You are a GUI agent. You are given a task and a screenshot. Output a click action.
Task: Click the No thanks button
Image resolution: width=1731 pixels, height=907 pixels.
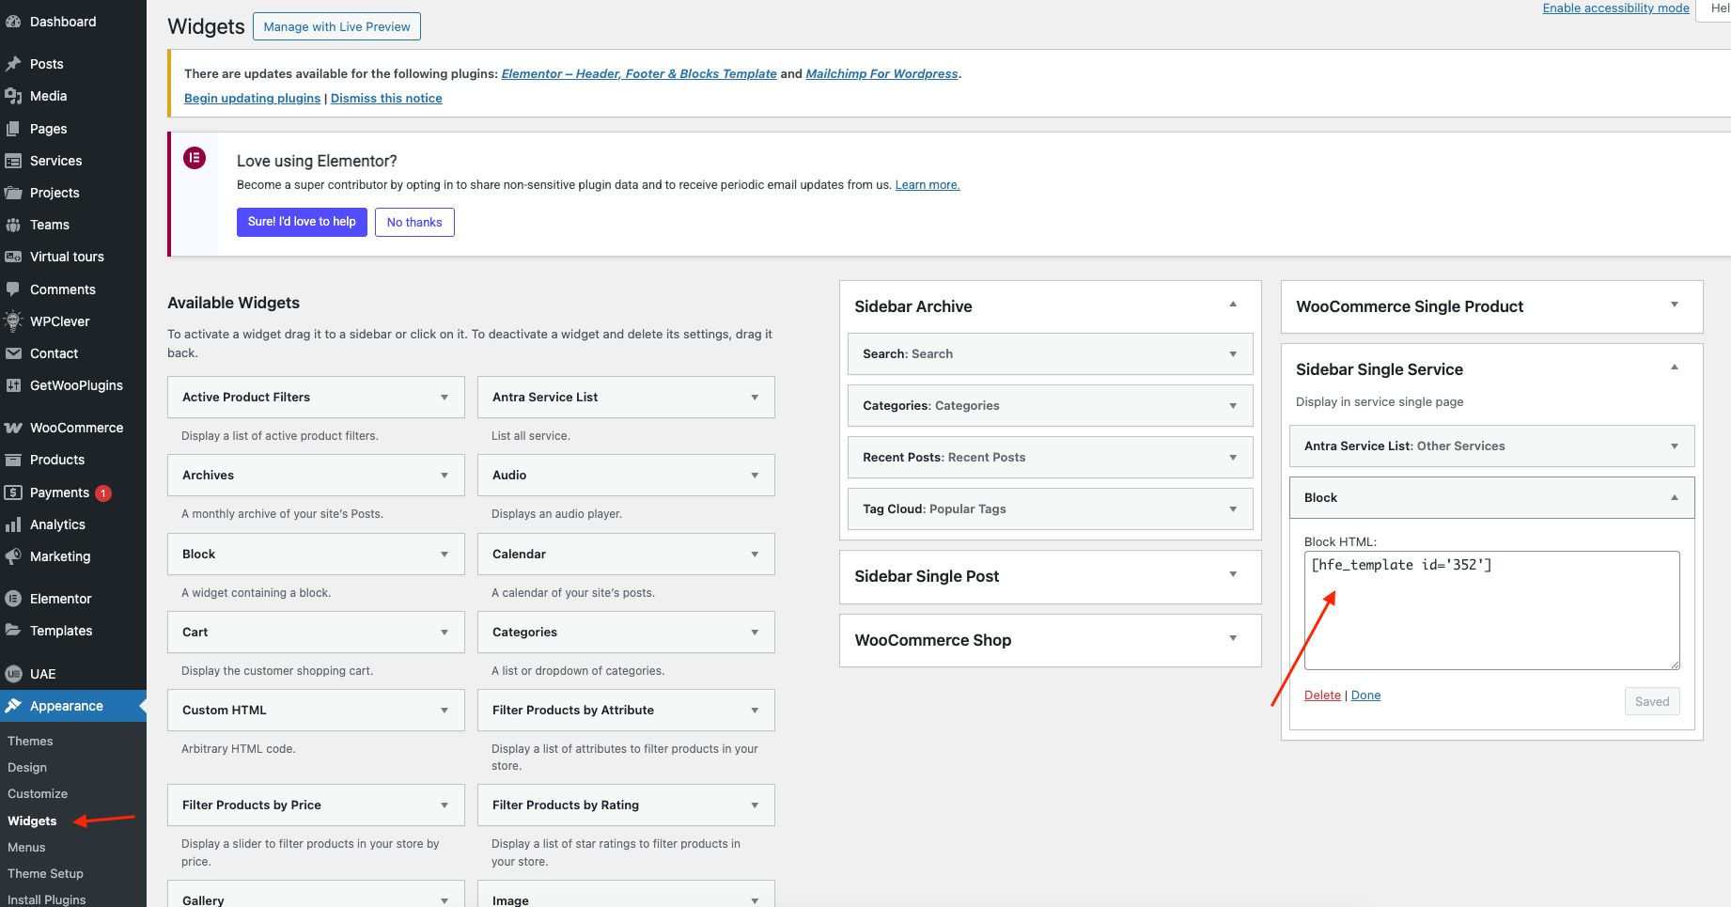[x=414, y=223]
